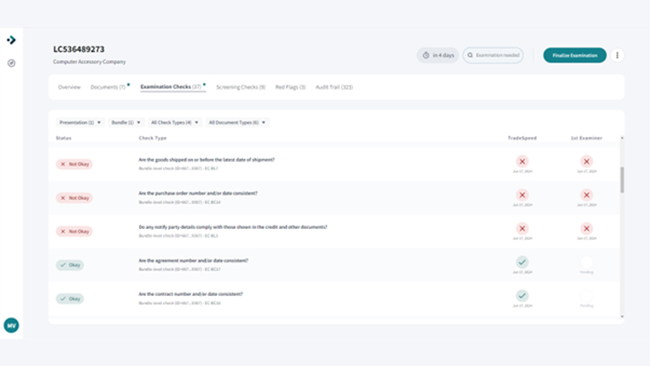Expand the All Check Types (4) dropdown
The image size is (650, 366).
pos(176,122)
